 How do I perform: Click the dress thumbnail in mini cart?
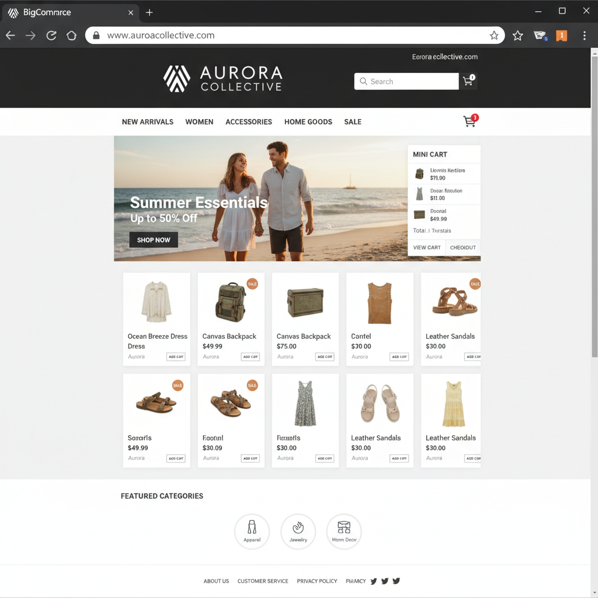click(x=419, y=194)
